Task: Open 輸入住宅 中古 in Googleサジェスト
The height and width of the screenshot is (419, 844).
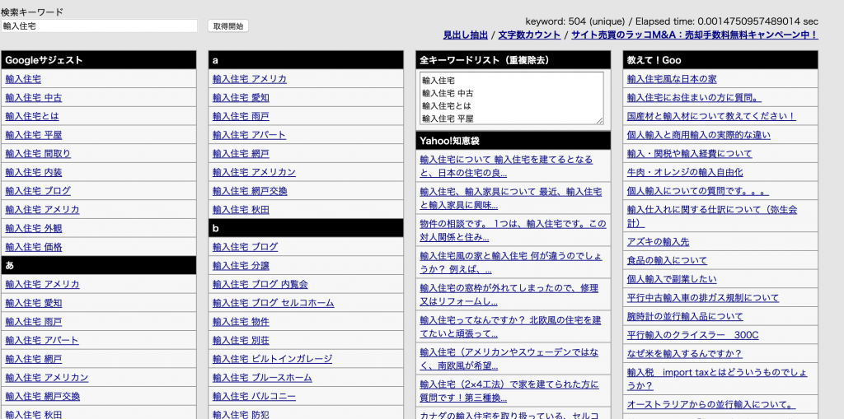Action: pos(33,98)
